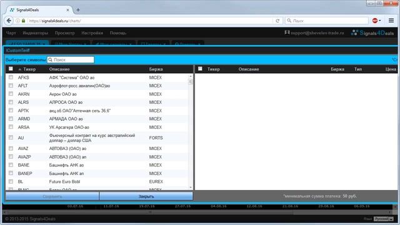Check the AVAZP row checkbox
This screenshot has height=225, width=400.
pos(11,156)
